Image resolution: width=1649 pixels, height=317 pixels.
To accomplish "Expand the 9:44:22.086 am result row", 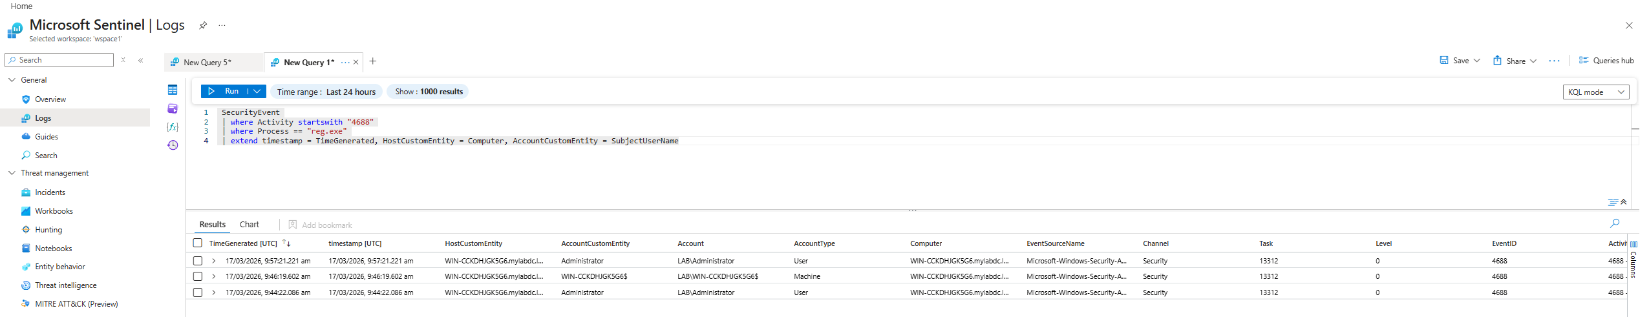I will click(214, 292).
